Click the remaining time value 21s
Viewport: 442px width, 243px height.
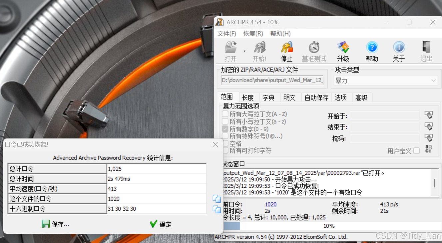point(384,211)
